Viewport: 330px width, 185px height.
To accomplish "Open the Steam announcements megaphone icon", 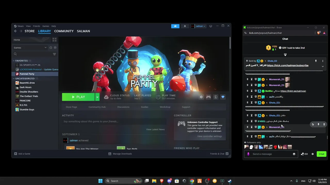I will pyautogui.click(x=175, y=26).
